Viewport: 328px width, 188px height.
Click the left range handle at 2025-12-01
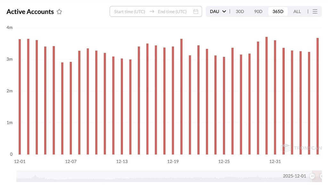point(312,176)
